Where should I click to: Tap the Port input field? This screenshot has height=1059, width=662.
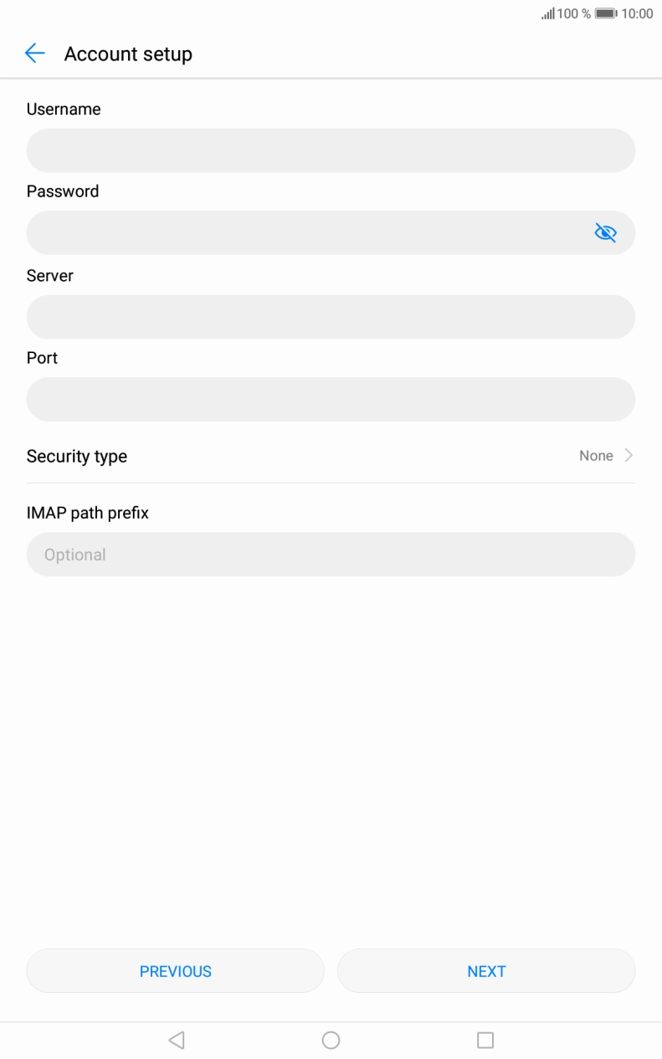pos(331,399)
